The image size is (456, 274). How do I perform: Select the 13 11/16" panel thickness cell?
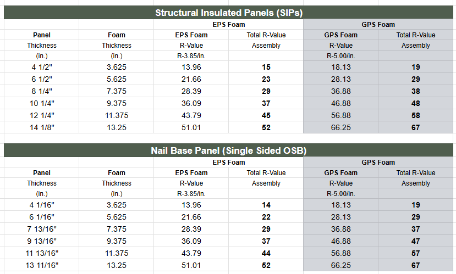tap(42, 265)
